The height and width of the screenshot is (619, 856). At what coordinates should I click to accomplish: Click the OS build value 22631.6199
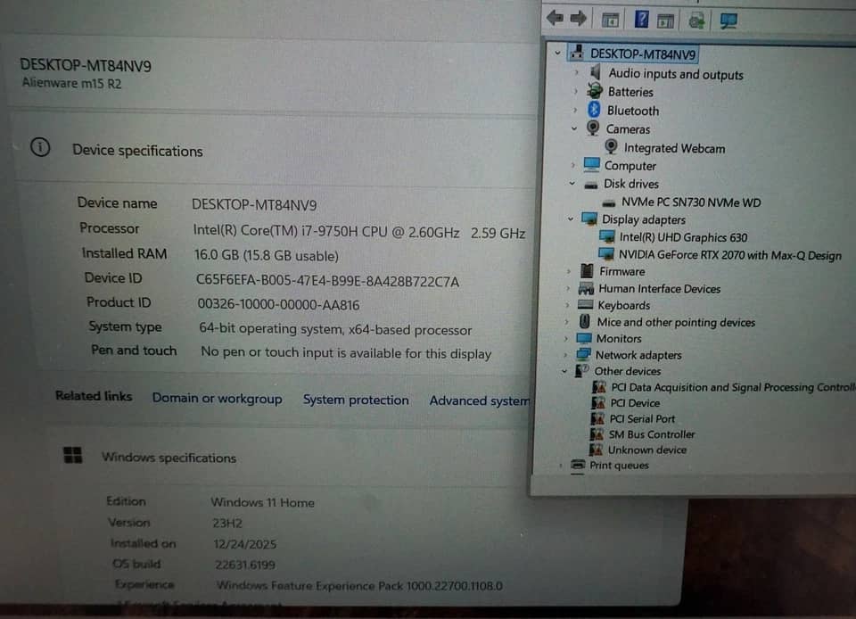245,564
